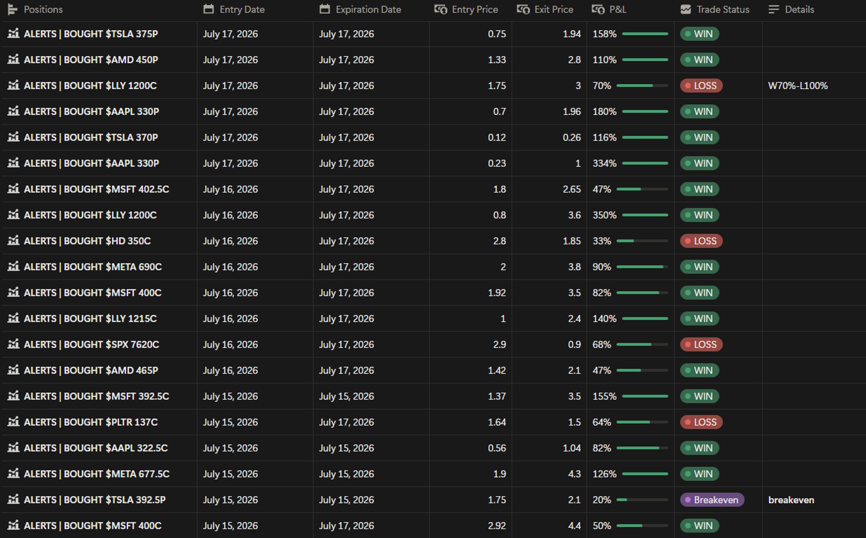Image resolution: width=866 pixels, height=538 pixels.
Task: Click the chart icon of the $TSLA 375P row
Action: (x=13, y=34)
